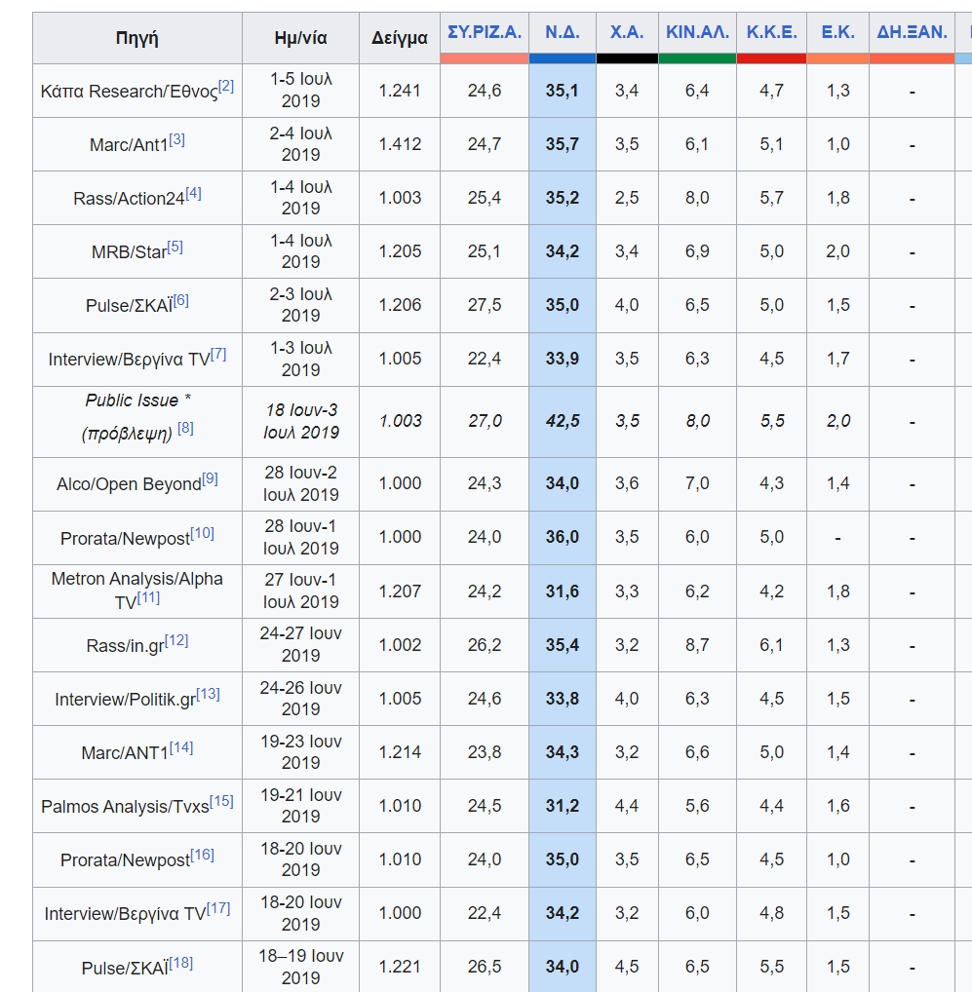Open reference [5] beside MRB/Star

[175, 247]
